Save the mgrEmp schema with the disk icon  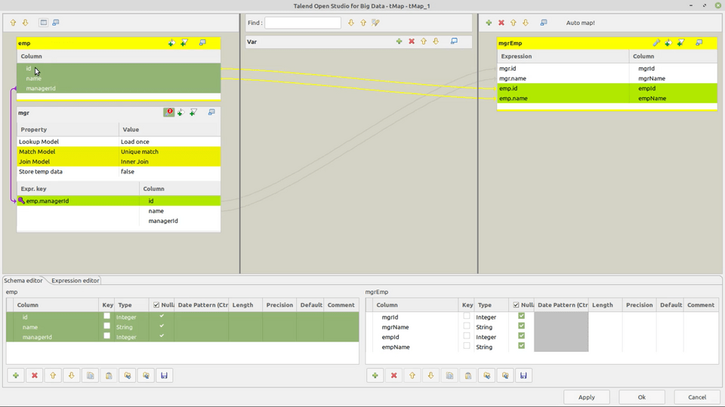tap(523, 375)
